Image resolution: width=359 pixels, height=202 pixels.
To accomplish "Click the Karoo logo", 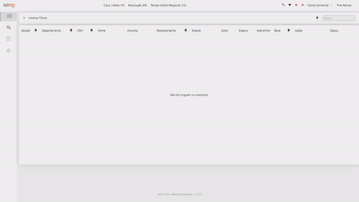I will [x=9, y=5].
